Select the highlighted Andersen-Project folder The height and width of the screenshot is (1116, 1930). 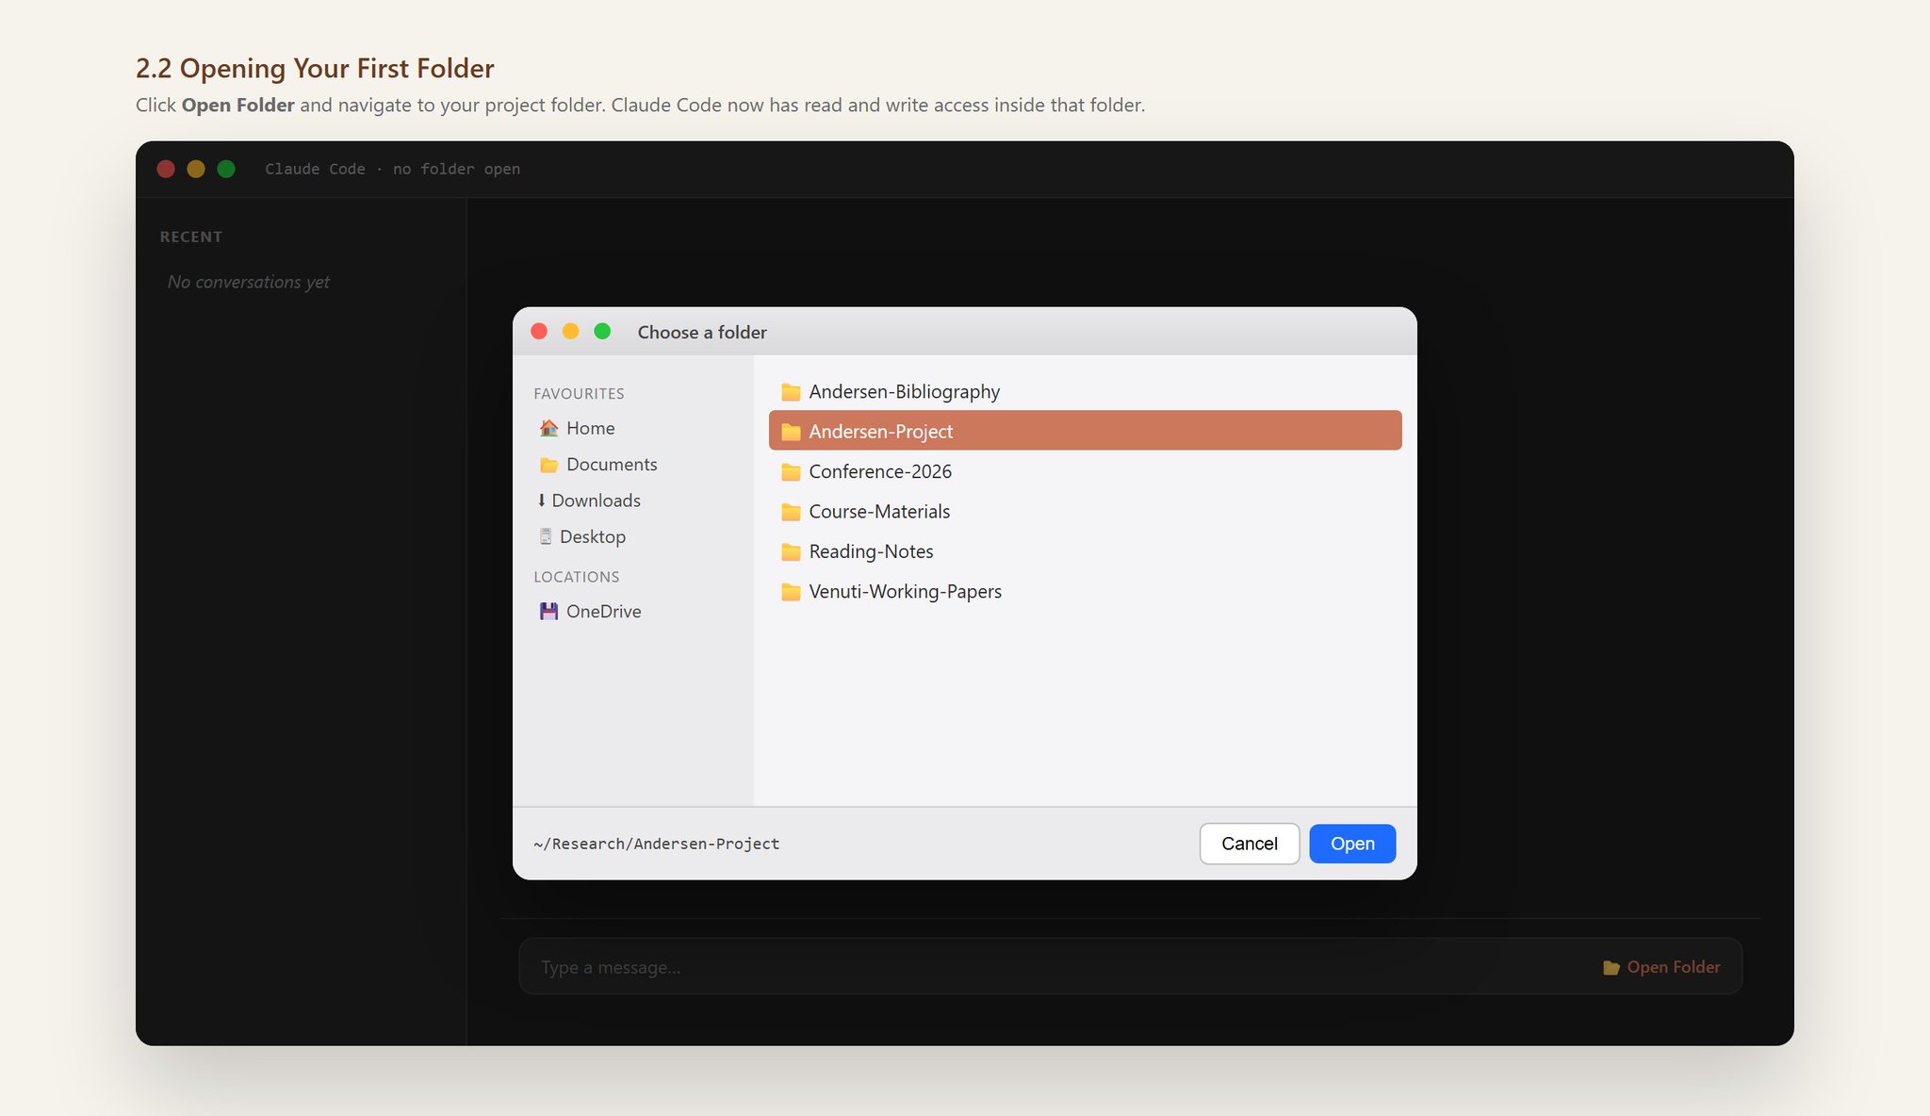1086,431
